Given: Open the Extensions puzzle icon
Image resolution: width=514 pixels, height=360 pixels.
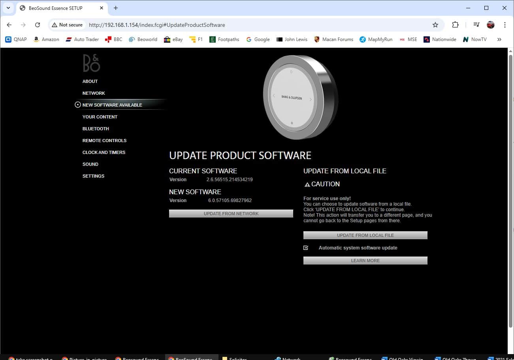Looking at the screenshot, I should click(455, 25).
